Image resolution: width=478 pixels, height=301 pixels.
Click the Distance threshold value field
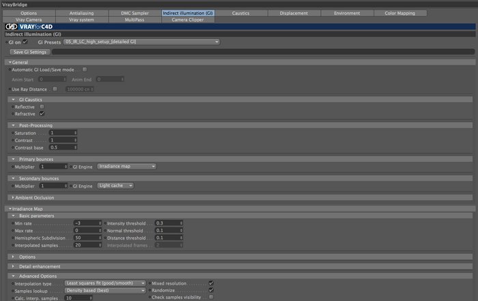coord(167,238)
